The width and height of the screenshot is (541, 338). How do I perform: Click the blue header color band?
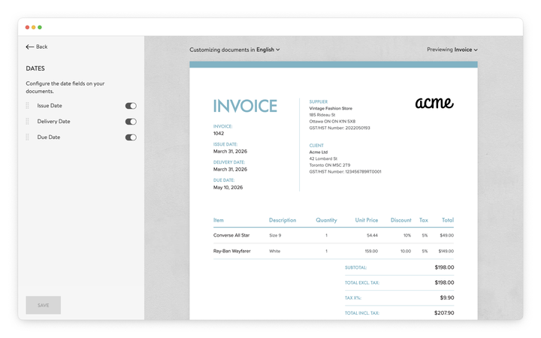coord(333,65)
